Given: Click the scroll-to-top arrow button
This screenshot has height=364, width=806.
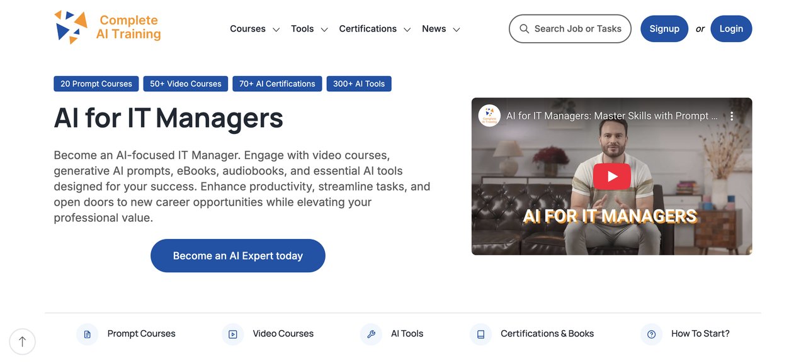Looking at the screenshot, I should click(x=23, y=342).
